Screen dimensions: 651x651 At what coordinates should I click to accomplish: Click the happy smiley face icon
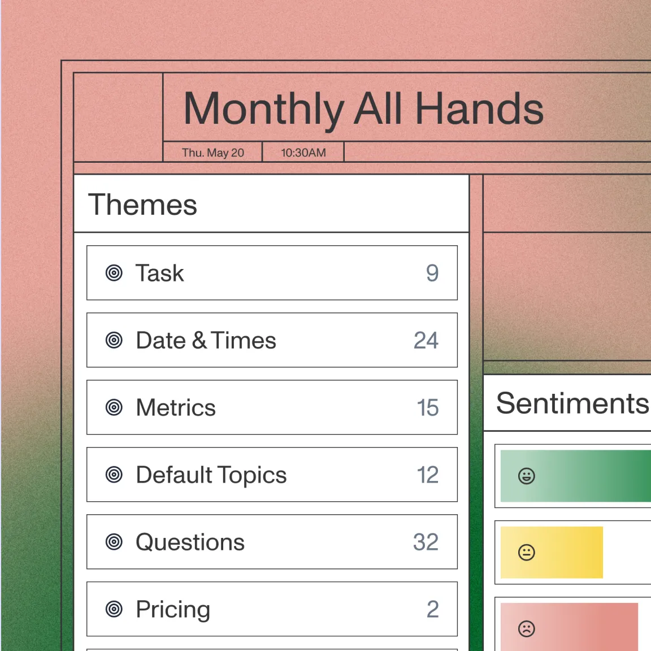coord(526,476)
